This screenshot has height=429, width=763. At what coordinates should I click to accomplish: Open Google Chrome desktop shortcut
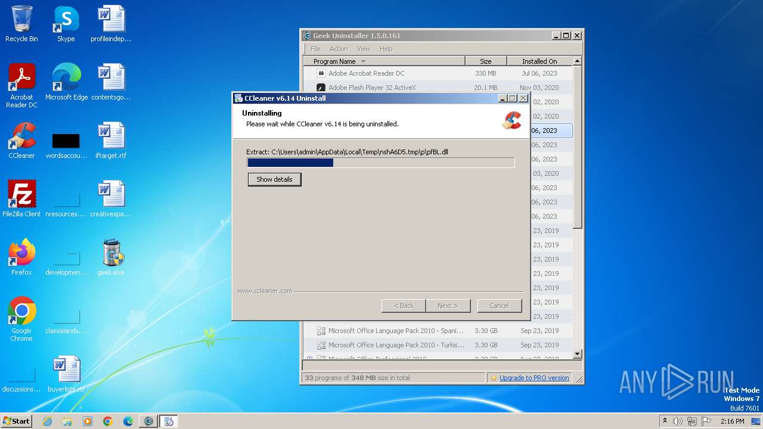21,319
